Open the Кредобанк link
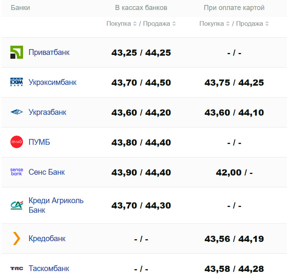287x278 pixels. [47, 238]
